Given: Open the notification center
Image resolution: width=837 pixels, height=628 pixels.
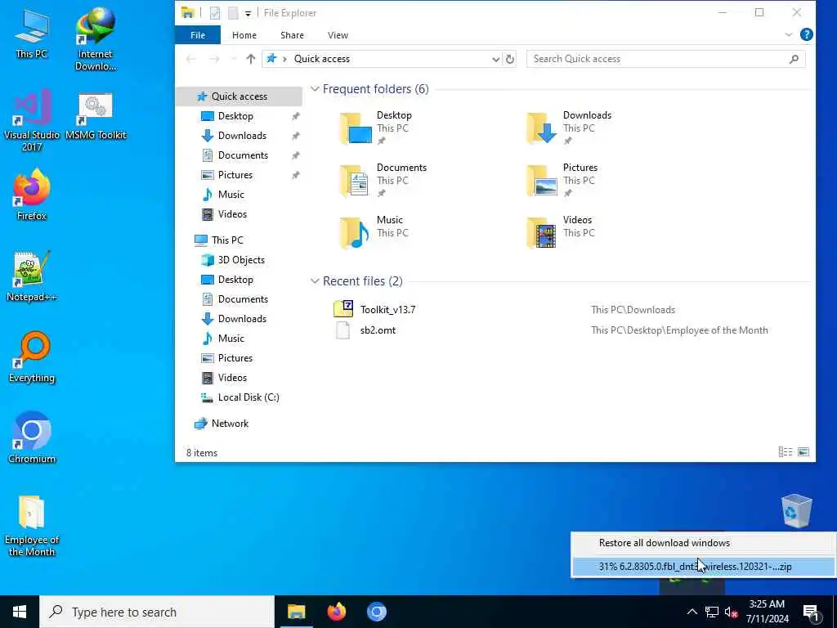Looking at the screenshot, I should tap(812, 612).
